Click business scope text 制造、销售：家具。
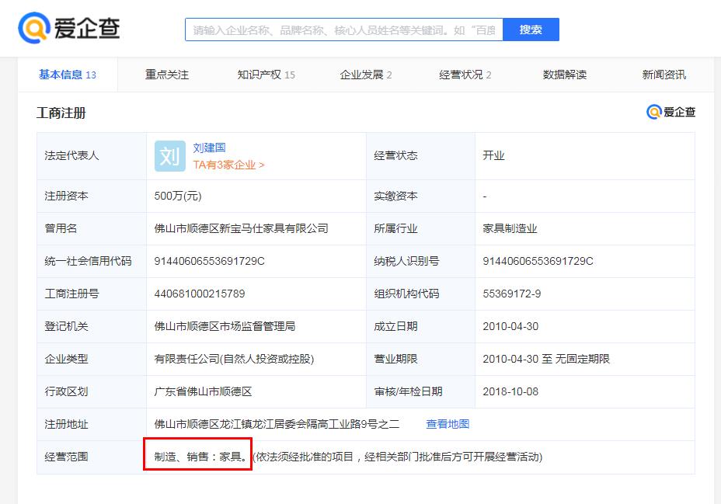The image size is (721, 504). click(x=201, y=457)
